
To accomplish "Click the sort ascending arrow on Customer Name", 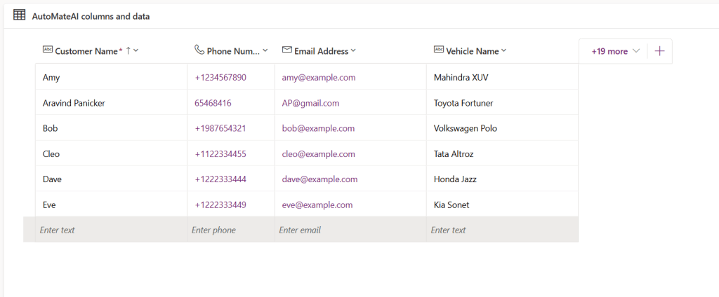I will tap(128, 50).
